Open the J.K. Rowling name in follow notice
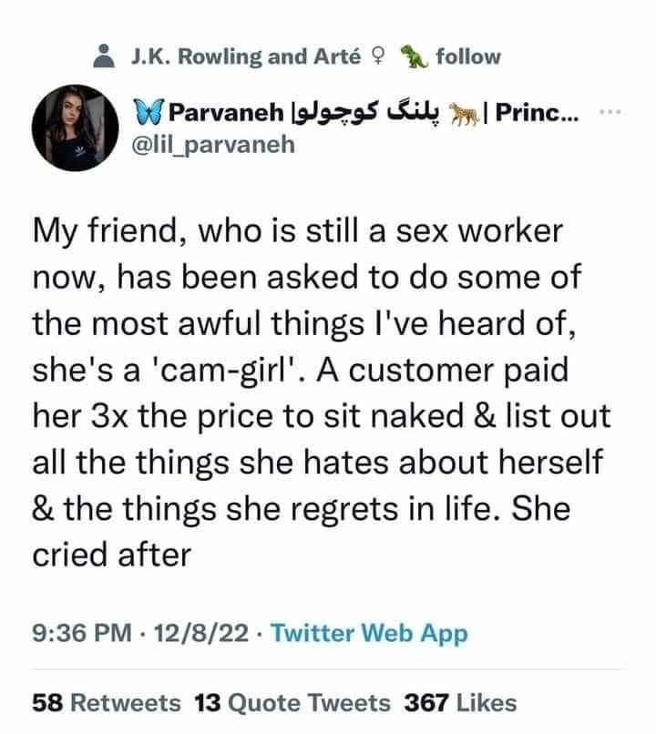Viewport: 656px width, 734px height. tap(197, 56)
